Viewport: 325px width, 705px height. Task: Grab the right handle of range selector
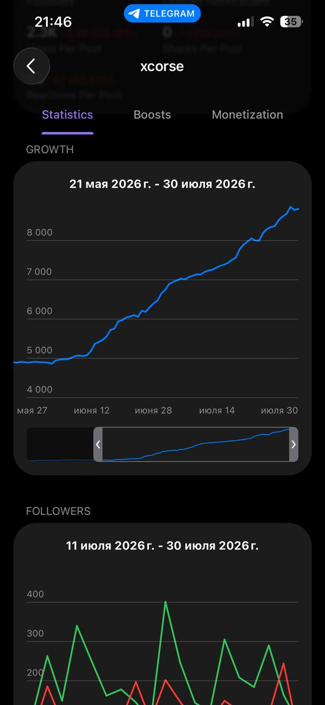point(294,444)
